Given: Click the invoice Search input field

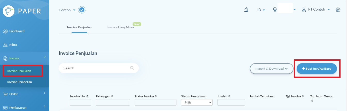Looking at the screenshot, I should pyautogui.click(x=96, y=68).
